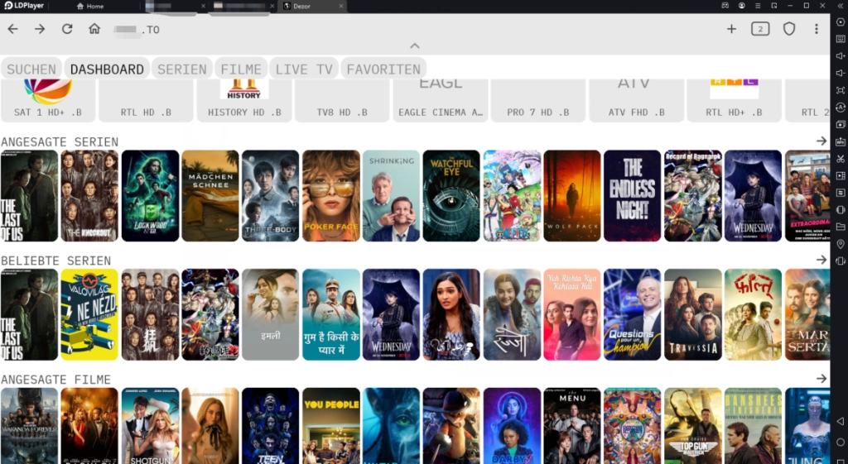Open the ATV FHD .B channel
Image resolution: width=848 pixels, height=464 pixels.
[636, 100]
